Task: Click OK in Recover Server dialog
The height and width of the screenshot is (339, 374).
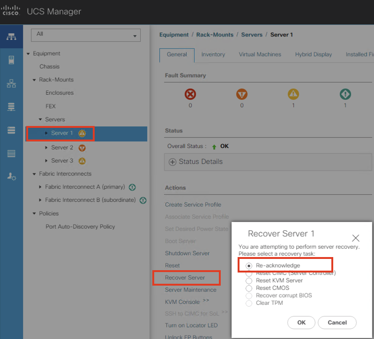Action: click(301, 323)
